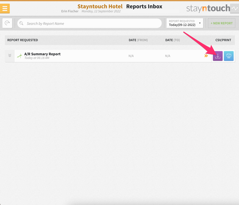Click the CSV/PRINT column header
The image size is (239, 205).
(223, 40)
